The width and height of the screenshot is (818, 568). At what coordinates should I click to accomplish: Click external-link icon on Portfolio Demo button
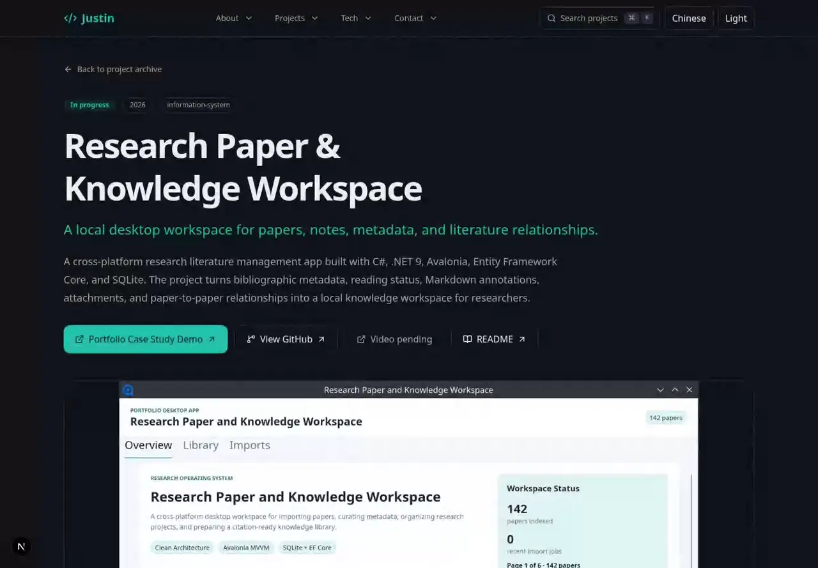(x=79, y=339)
